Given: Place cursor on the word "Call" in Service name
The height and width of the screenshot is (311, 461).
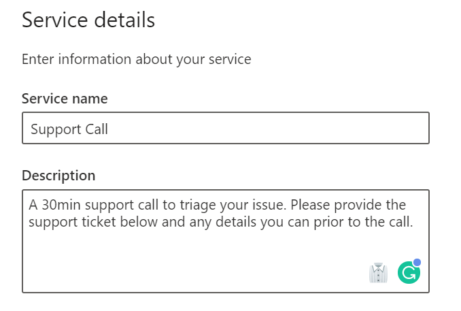Looking at the screenshot, I should pyautogui.click(x=95, y=129).
